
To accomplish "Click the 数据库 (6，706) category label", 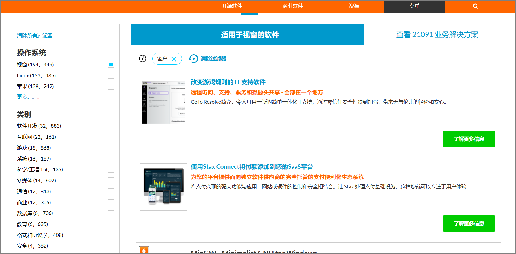I will coord(35,213).
